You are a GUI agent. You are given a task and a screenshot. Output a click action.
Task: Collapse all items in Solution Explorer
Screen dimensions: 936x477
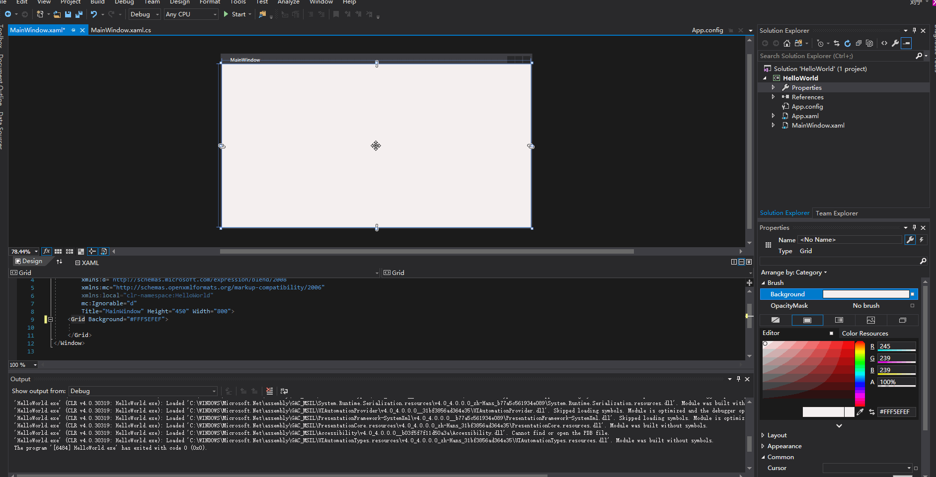click(858, 43)
